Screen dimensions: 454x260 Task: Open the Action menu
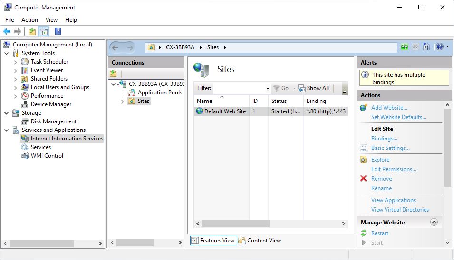click(x=29, y=19)
